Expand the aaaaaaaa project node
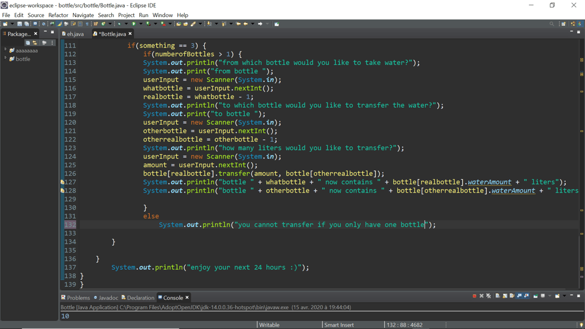Screen dimensions: 585x329 pos(5,49)
